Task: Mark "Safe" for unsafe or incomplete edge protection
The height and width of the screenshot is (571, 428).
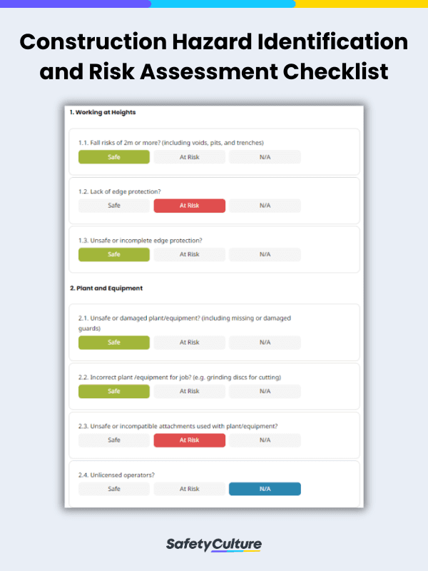Action: 113,254
